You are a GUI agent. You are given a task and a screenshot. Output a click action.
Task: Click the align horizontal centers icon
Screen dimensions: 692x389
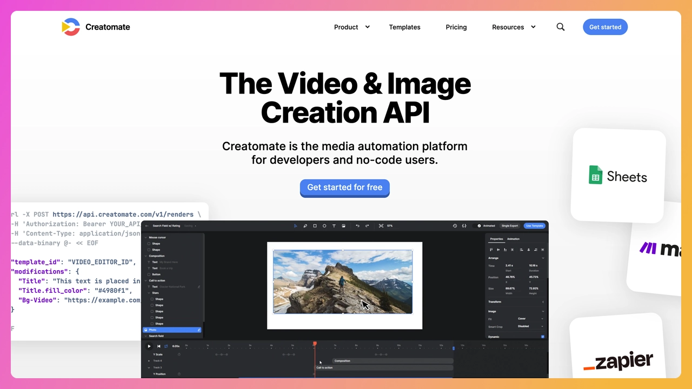(528, 250)
